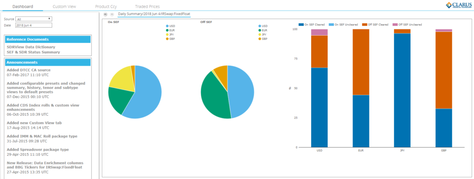The height and width of the screenshot is (179, 474).
Task: Toggle GBP in the Off SEF pie legend
Action: (263, 39)
